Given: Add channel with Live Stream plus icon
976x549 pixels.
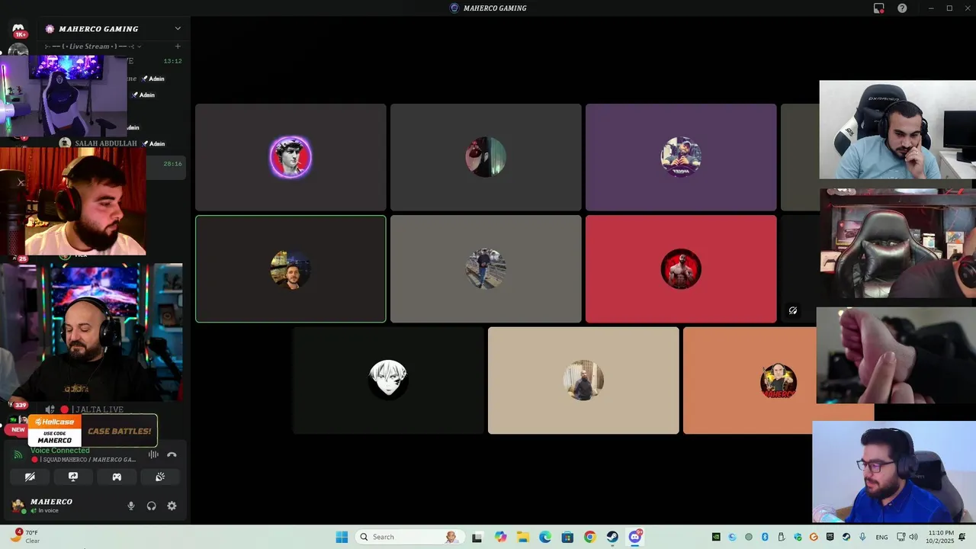Looking at the screenshot, I should (x=178, y=47).
